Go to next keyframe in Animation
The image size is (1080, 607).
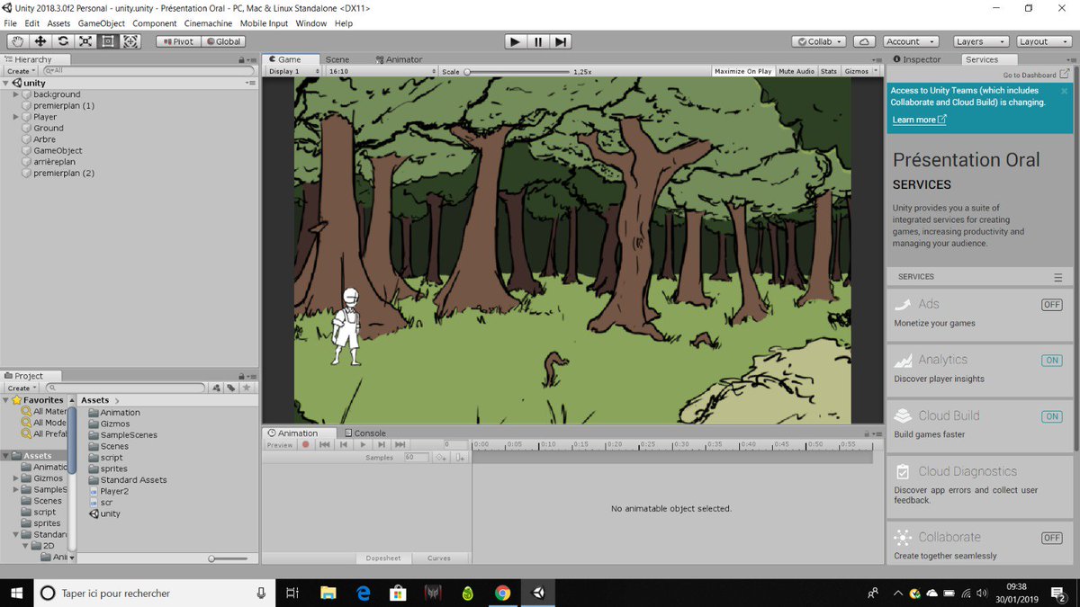382,445
